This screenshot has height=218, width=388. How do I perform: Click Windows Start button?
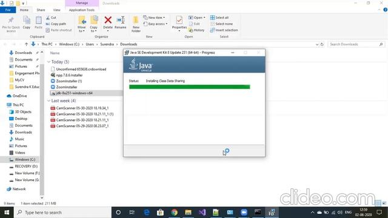click(x=7, y=213)
